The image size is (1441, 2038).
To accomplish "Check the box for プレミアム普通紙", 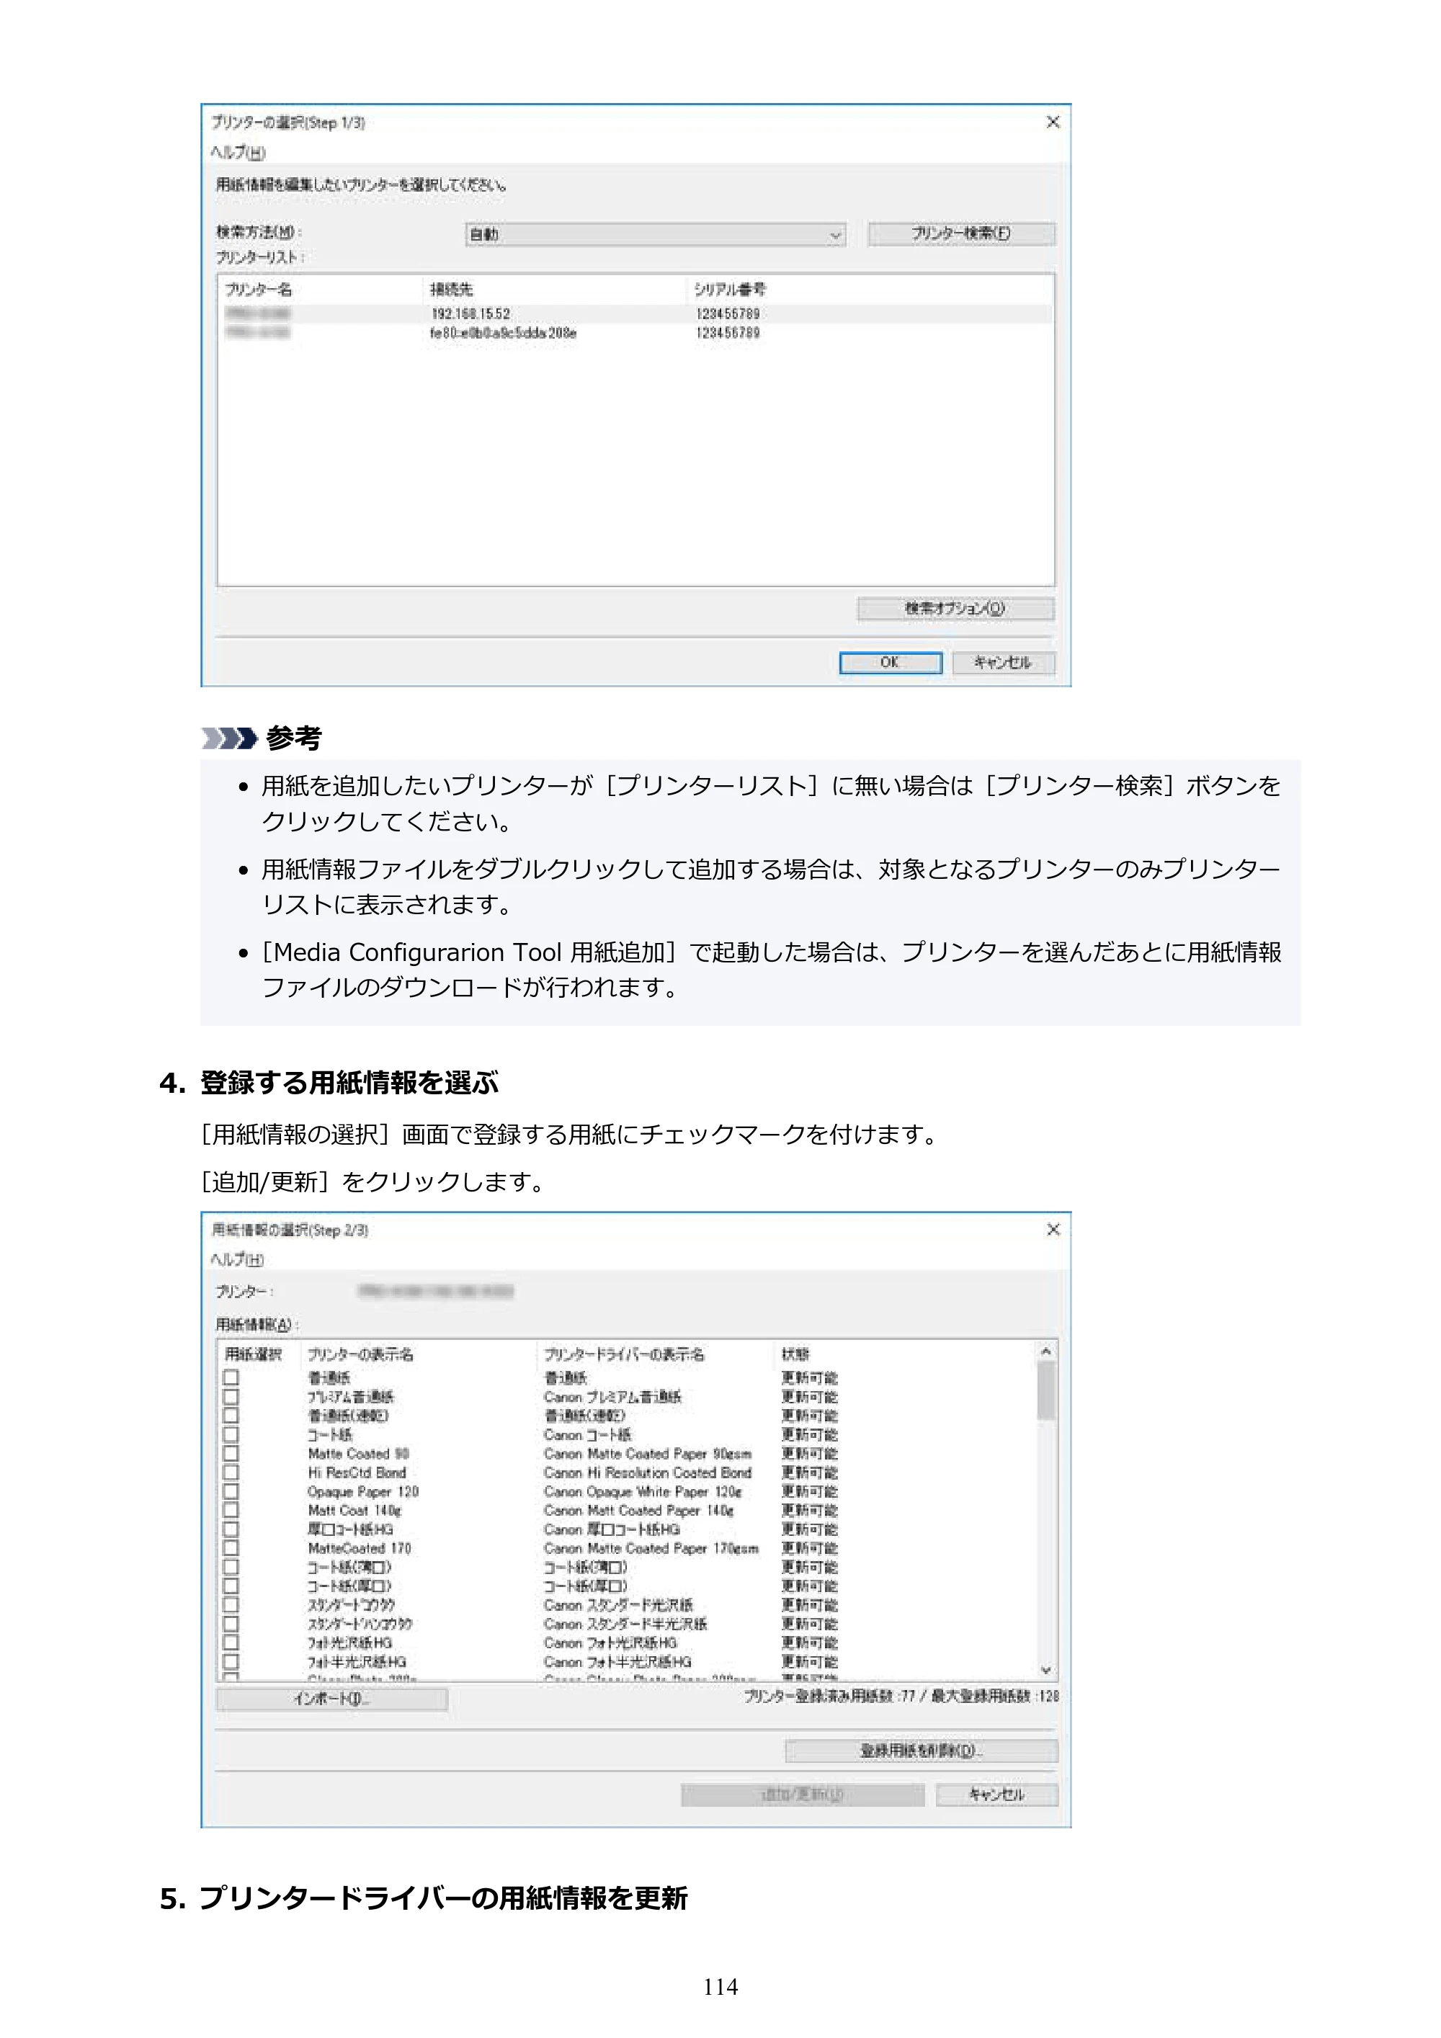I will 231,1396.
